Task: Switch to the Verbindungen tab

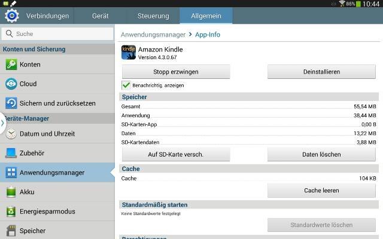Action: coord(48,16)
